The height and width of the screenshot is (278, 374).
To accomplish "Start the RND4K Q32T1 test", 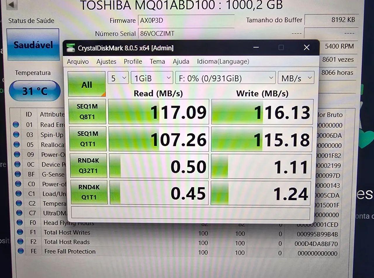I will (89, 166).
